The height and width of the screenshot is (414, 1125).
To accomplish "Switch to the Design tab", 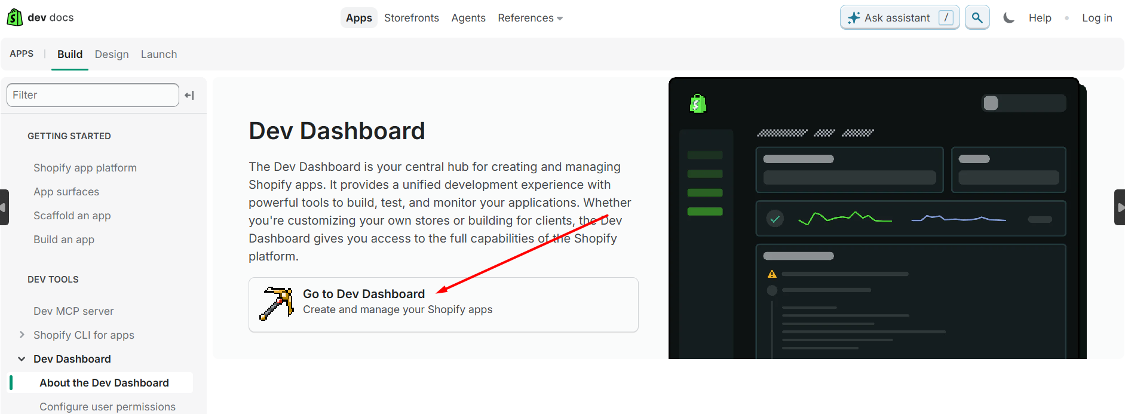I will click(x=112, y=54).
